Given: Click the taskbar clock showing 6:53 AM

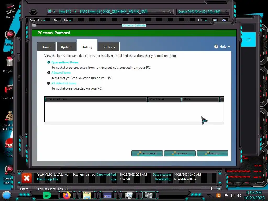Looking at the screenshot, I should (254, 195).
